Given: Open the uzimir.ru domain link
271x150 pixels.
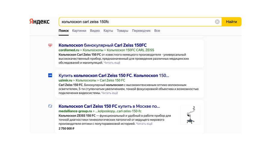Looking at the screenshot, I should 65,80.
